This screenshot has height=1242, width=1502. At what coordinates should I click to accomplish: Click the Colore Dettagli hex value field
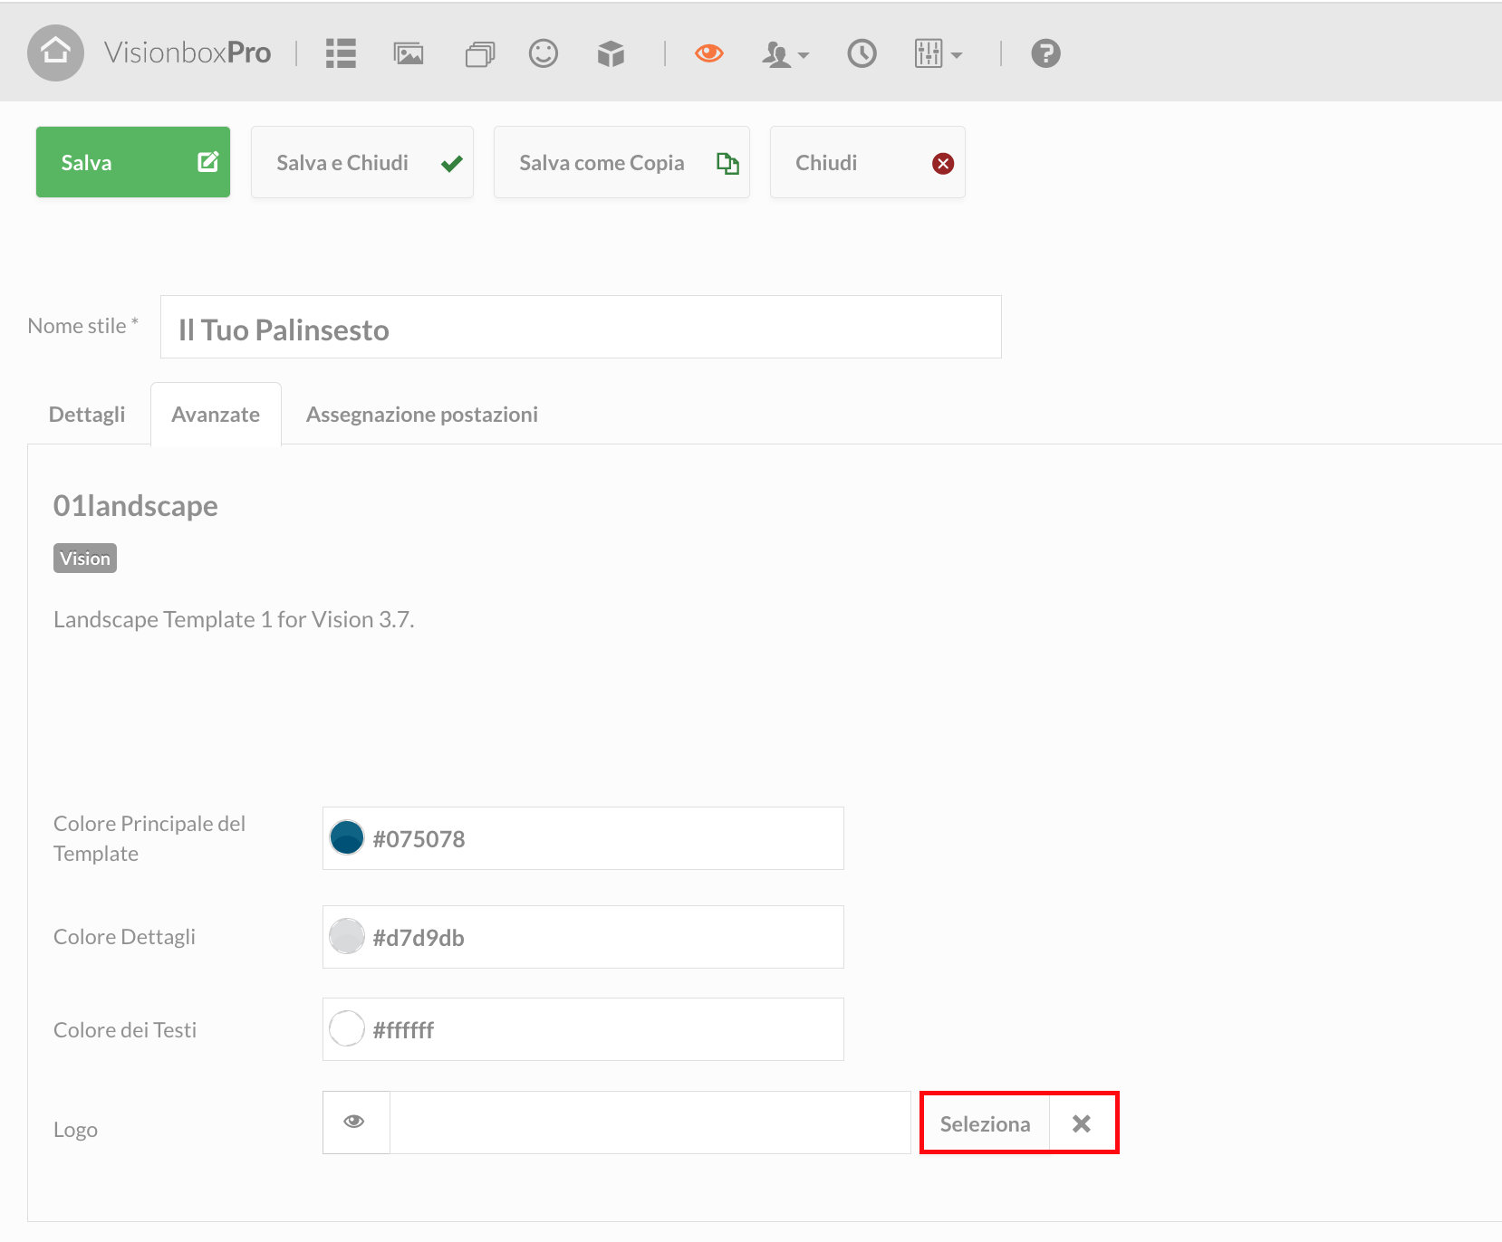click(583, 937)
